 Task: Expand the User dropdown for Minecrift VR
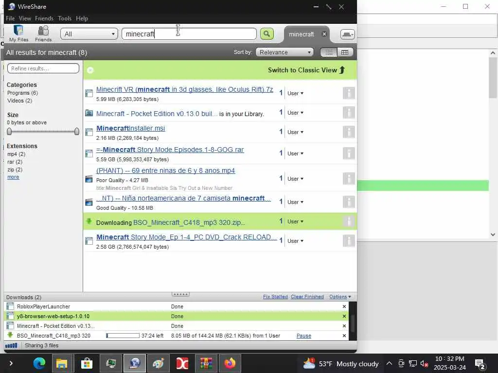295,93
